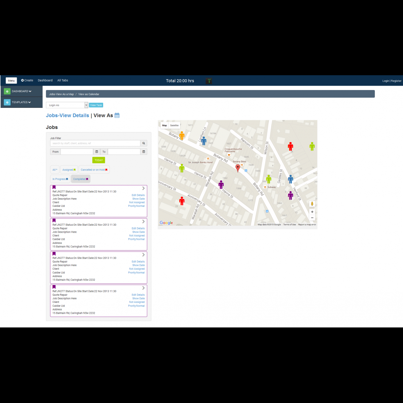Open the Jobs-View Details link
403x403 pixels.
pos(68,115)
